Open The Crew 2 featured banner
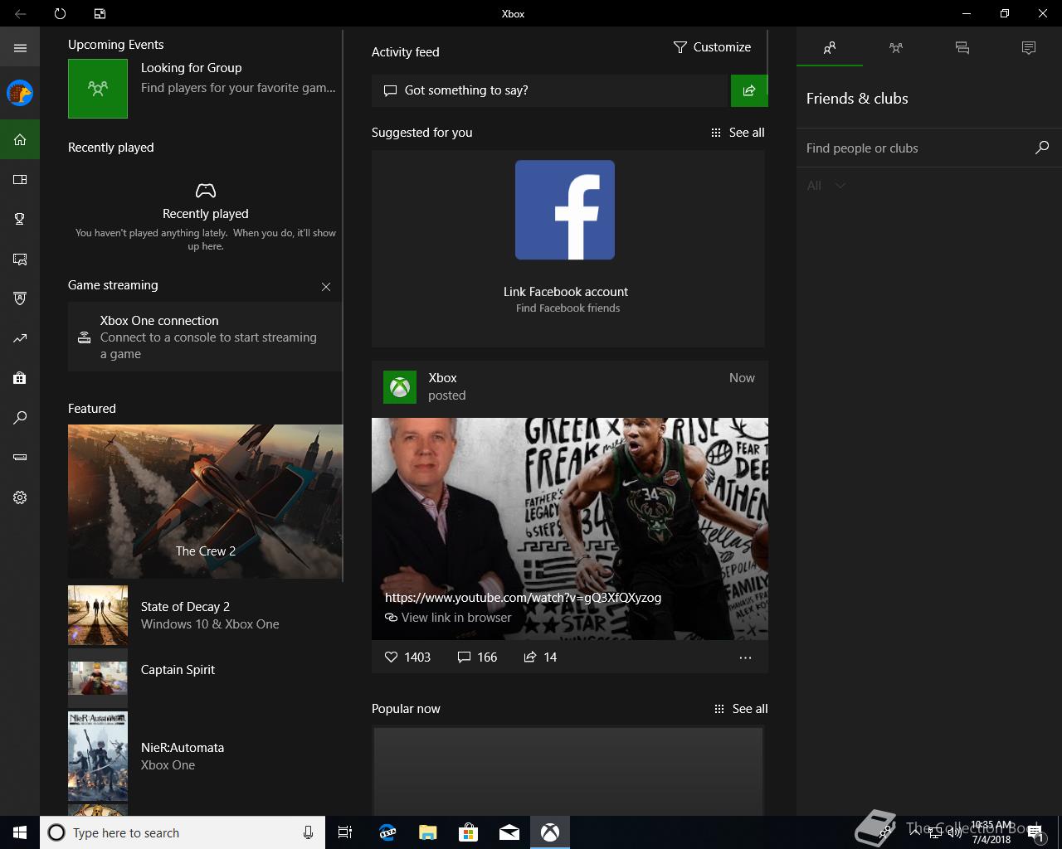 pos(205,501)
